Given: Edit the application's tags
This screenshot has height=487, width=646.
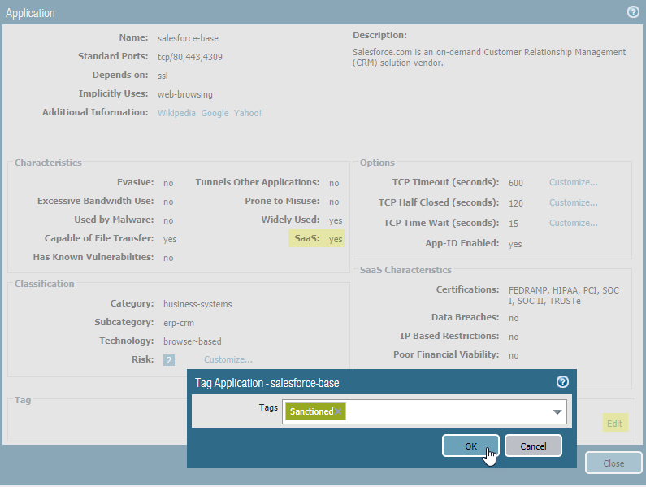Looking at the screenshot, I should [614, 423].
